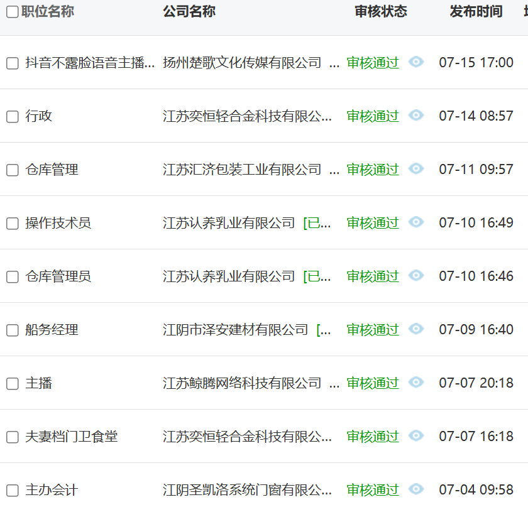Click the eye icon in 07-14 08:57 row
Image resolution: width=528 pixels, height=507 pixels.
point(416,116)
